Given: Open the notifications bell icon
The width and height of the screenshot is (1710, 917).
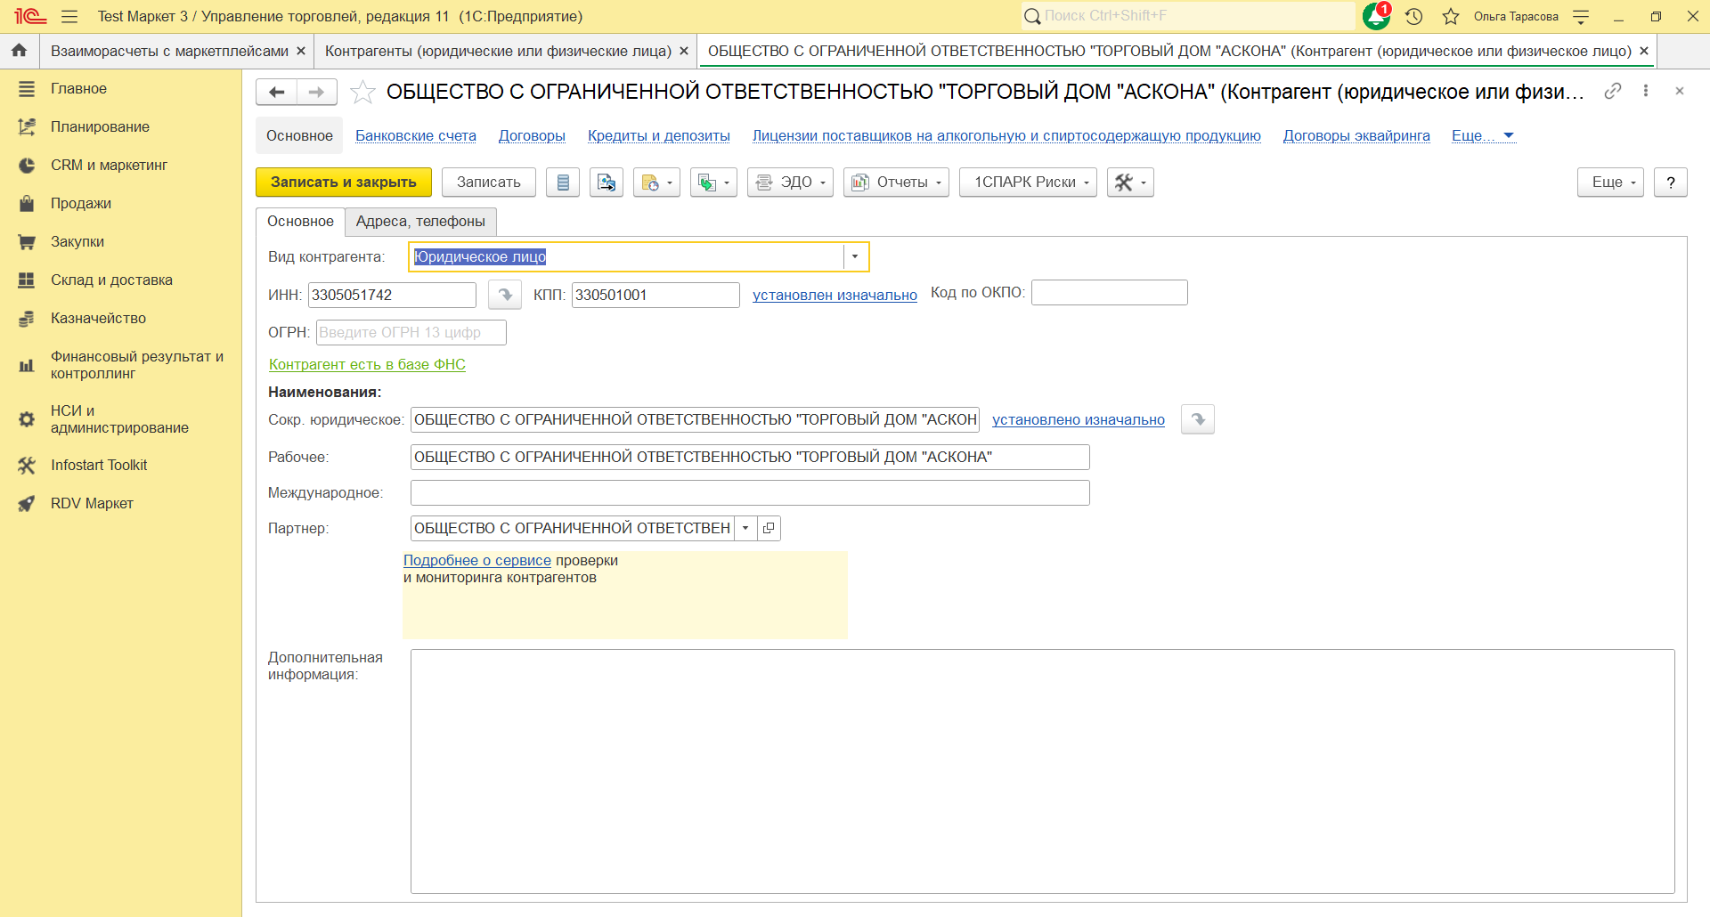Looking at the screenshot, I should 1376,16.
